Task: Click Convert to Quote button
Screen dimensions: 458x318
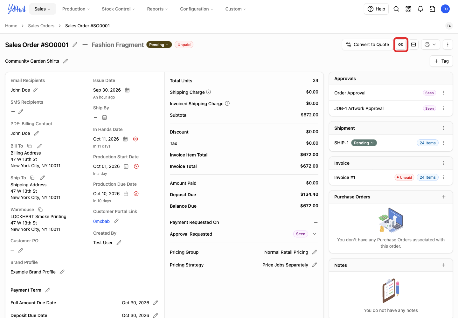Action: click(367, 45)
